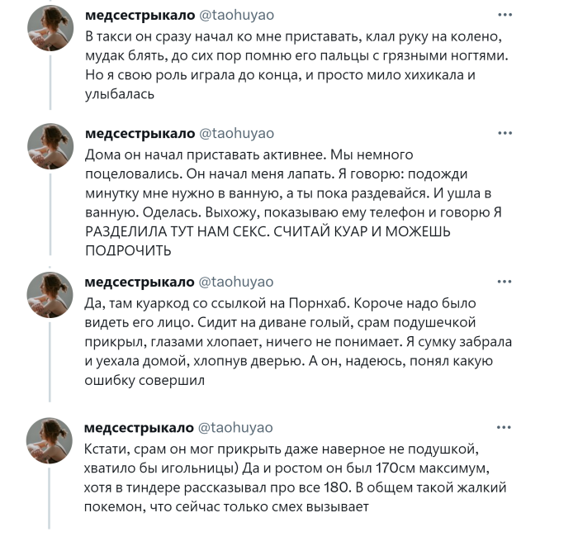Click the display name медсестрыкало on the first tweet
The width and height of the screenshot is (578, 551).
click(x=140, y=17)
